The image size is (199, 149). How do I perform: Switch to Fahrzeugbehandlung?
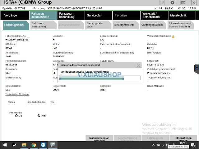71,15
